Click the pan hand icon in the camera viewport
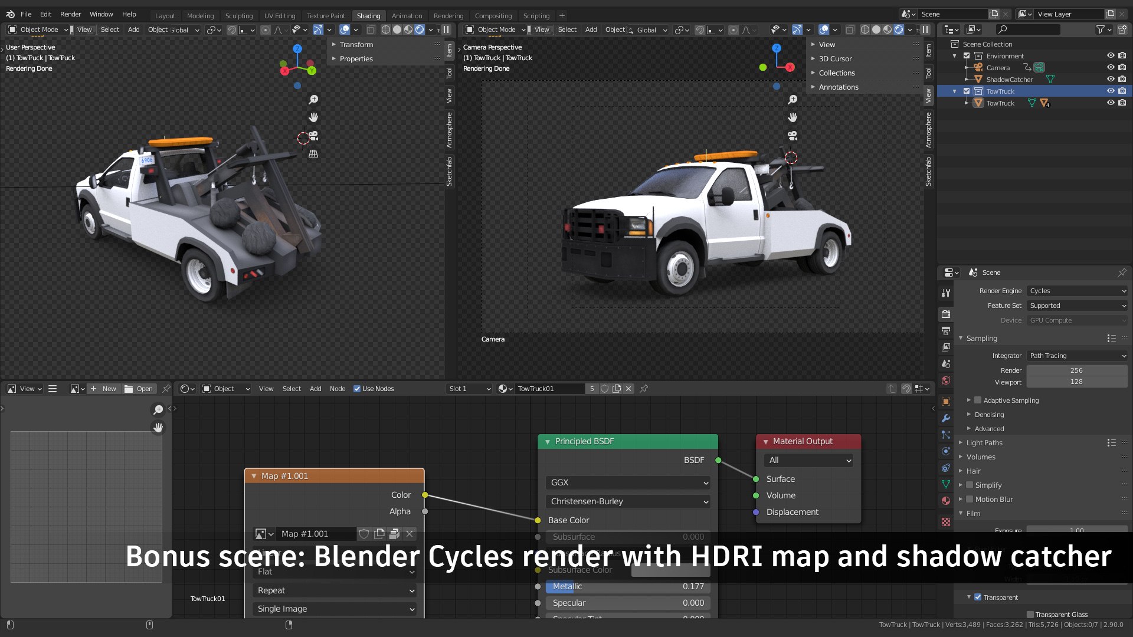 click(x=793, y=117)
